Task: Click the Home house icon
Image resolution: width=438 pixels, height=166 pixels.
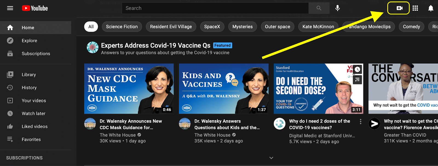Action: coord(10,28)
